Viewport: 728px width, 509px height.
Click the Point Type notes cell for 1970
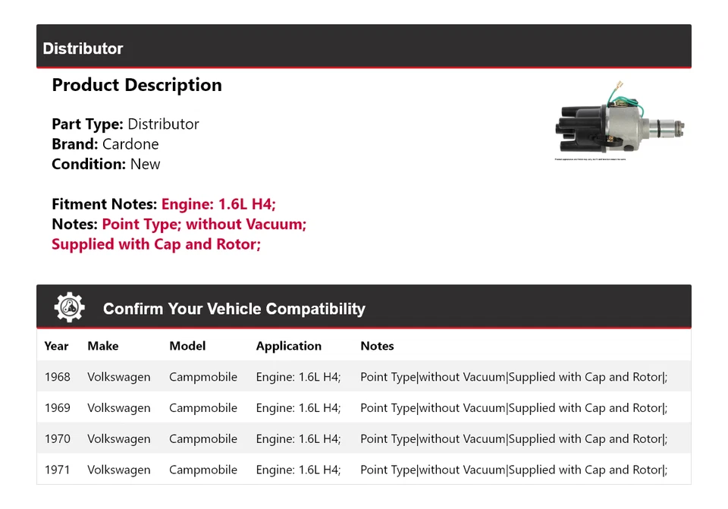(514, 439)
